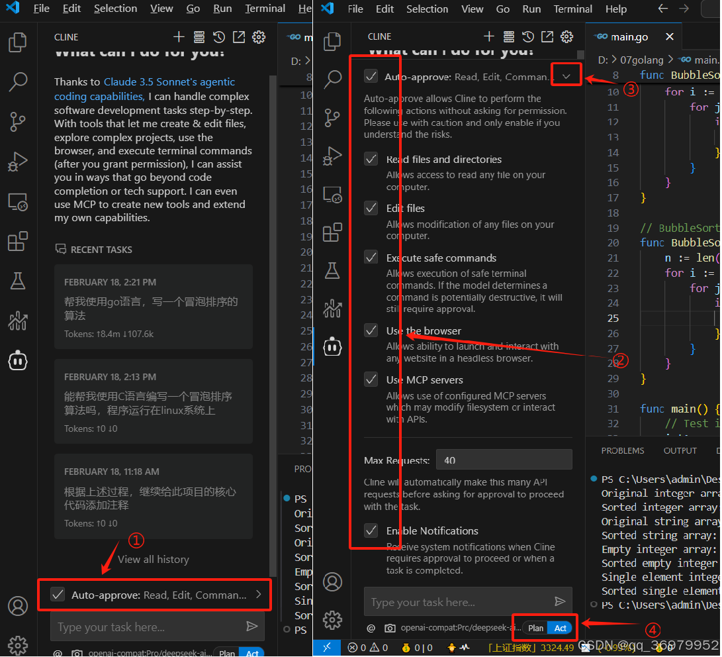This screenshot has width=722, height=657.
Task: Uncheck Enable Notifications
Action: click(371, 531)
